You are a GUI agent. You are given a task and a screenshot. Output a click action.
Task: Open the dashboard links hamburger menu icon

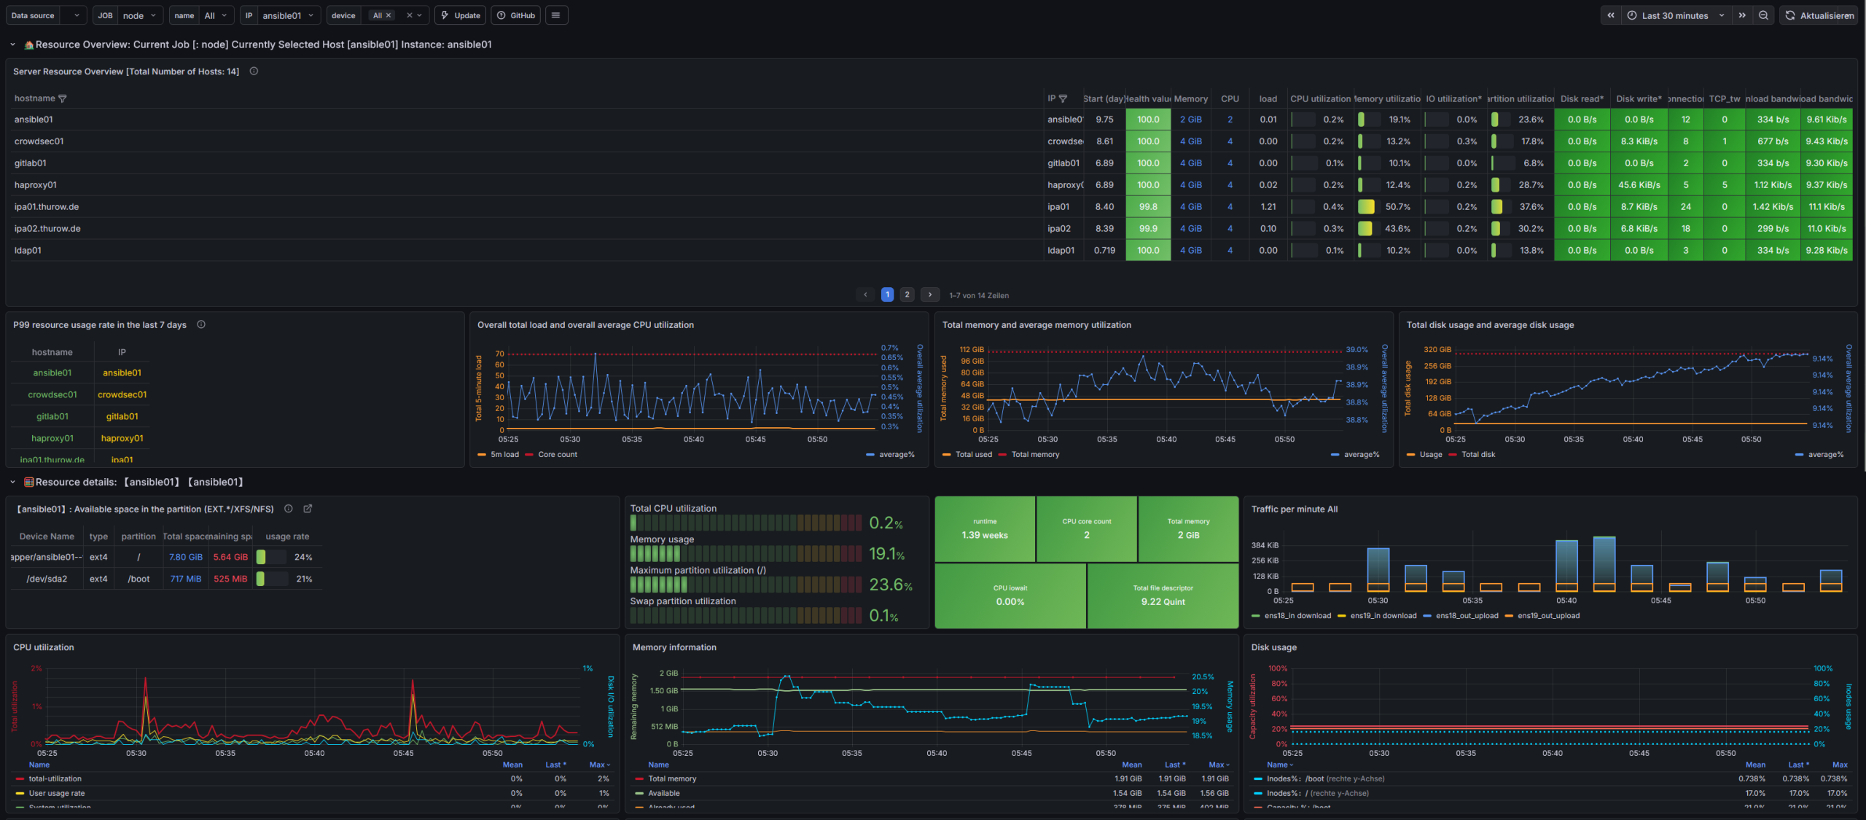click(x=555, y=15)
